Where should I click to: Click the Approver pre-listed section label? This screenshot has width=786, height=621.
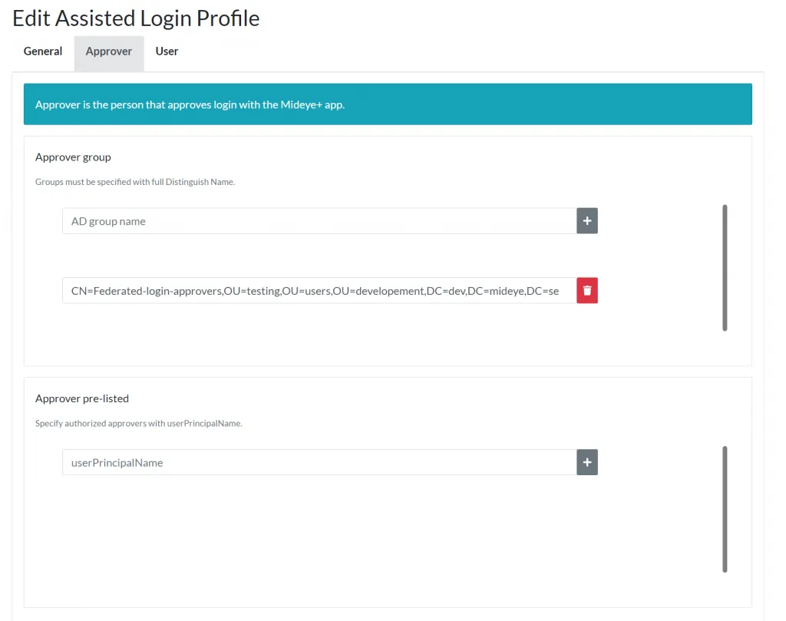click(82, 398)
